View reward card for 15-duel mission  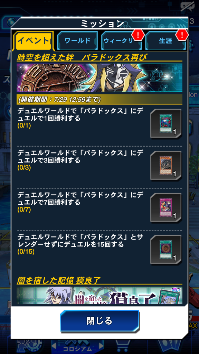166,250
